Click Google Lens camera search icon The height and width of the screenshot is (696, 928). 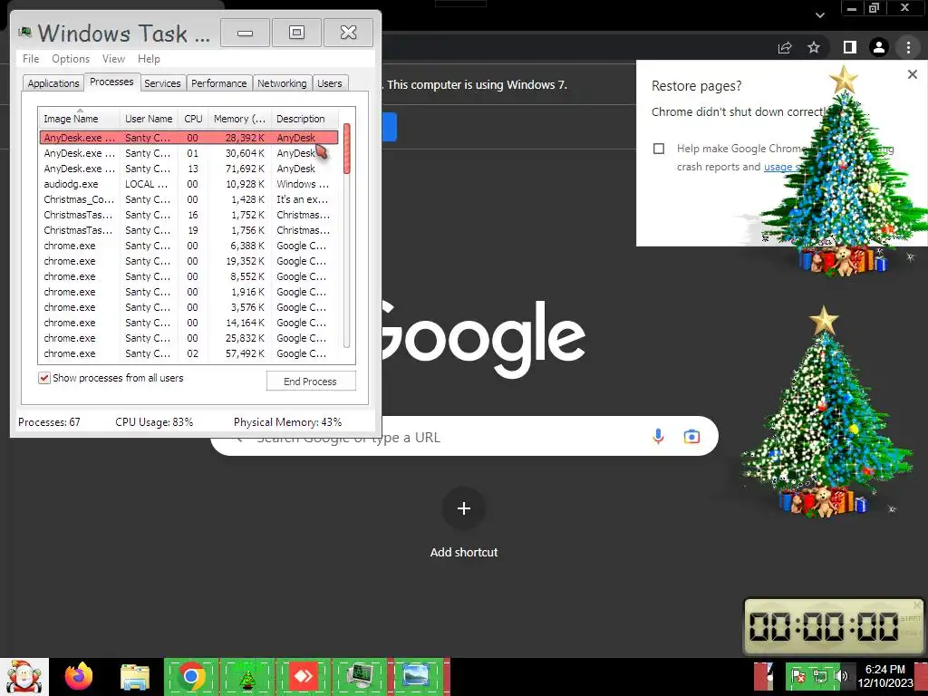point(691,437)
